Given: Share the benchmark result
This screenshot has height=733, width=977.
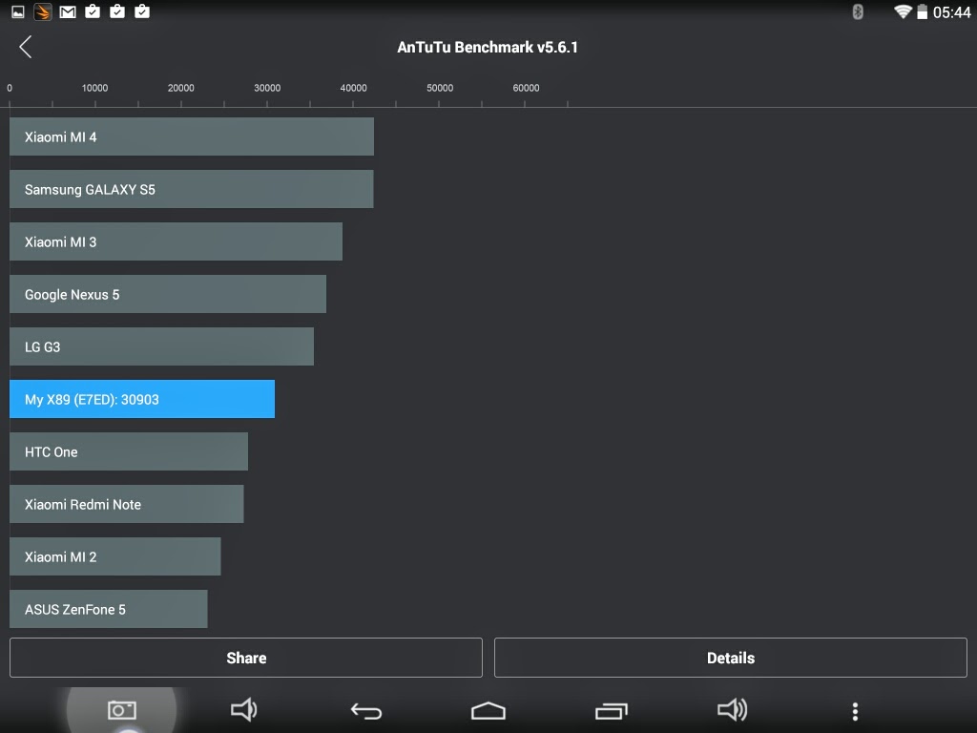Looking at the screenshot, I should point(246,658).
